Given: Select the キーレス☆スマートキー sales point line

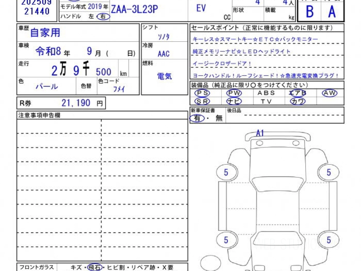Looking at the screenshot, I should tap(255, 39).
